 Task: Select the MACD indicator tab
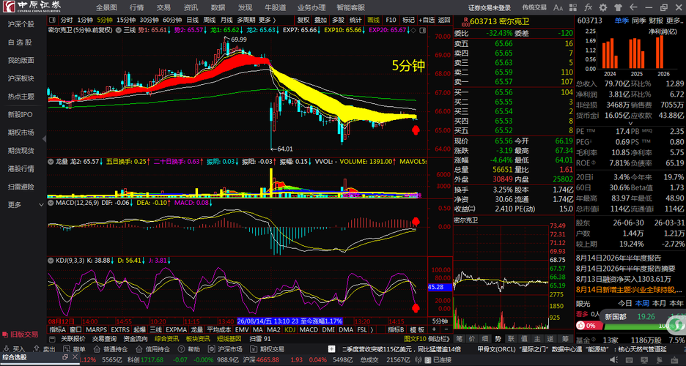pos(309,329)
